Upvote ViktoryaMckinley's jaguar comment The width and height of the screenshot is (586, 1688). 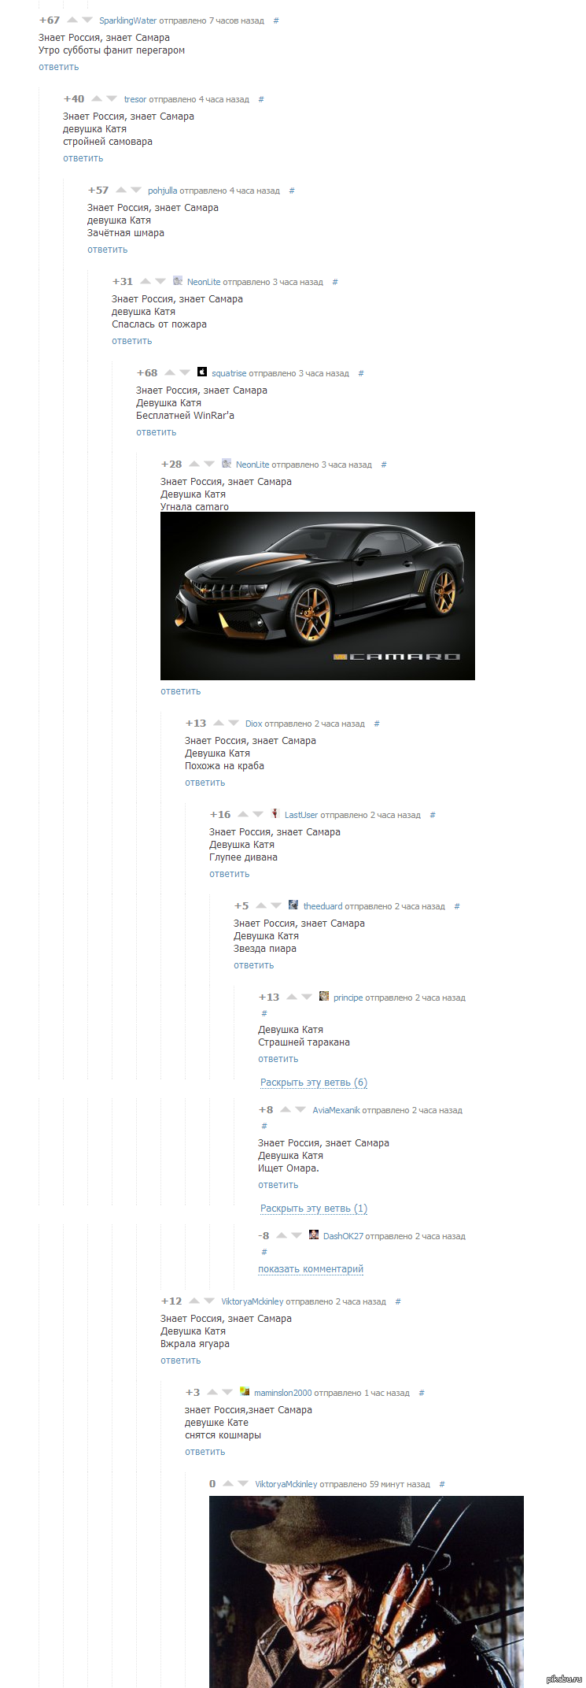(x=194, y=1301)
